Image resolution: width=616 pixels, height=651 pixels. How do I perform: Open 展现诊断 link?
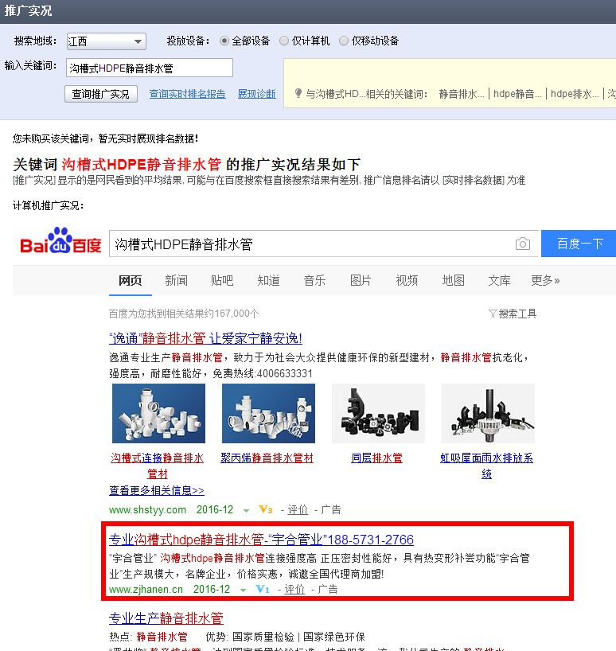point(256,94)
